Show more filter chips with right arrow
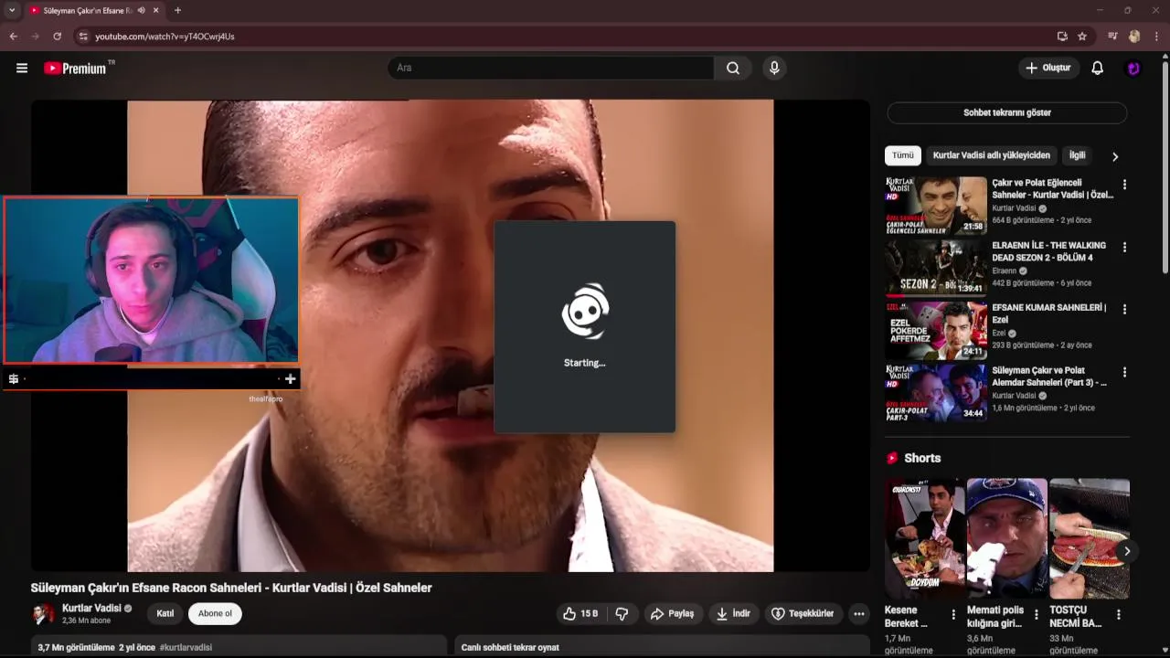This screenshot has width=1170, height=658. coord(1115,156)
